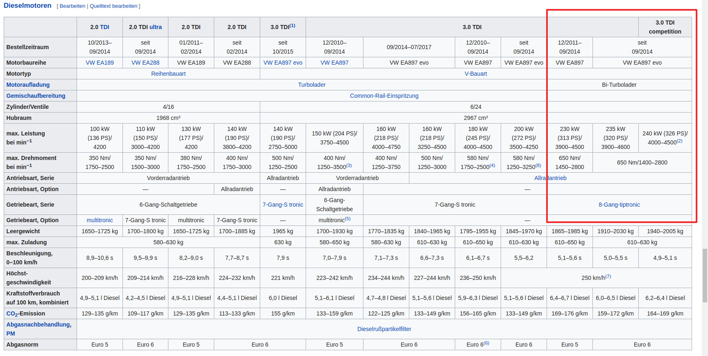Click the blue multitronic link

pyautogui.click(x=100, y=220)
